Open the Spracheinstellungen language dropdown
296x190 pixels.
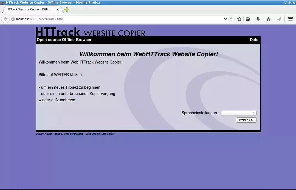click(x=239, y=113)
